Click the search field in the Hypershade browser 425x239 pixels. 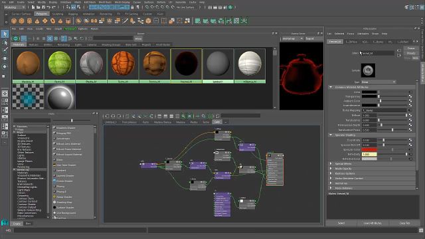tap(113, 39)
